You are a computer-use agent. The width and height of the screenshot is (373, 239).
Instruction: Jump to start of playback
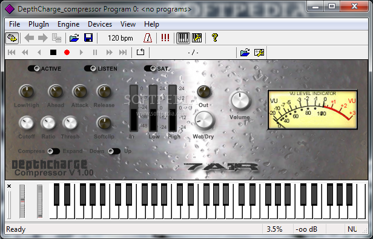[12, 52]
